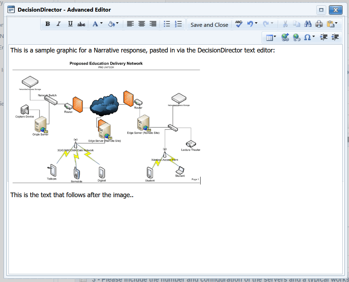The height and width of the screenshot is (282, 349).
Task: Click Save and Close
Action: click(x=209, y=25)
